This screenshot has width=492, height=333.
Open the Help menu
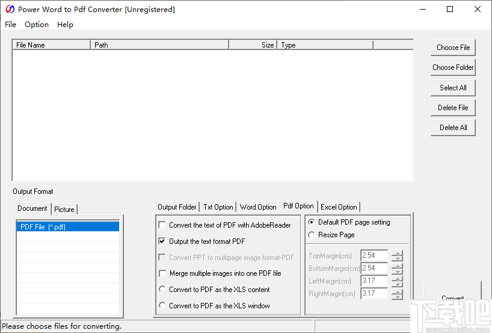coord(65,25)
